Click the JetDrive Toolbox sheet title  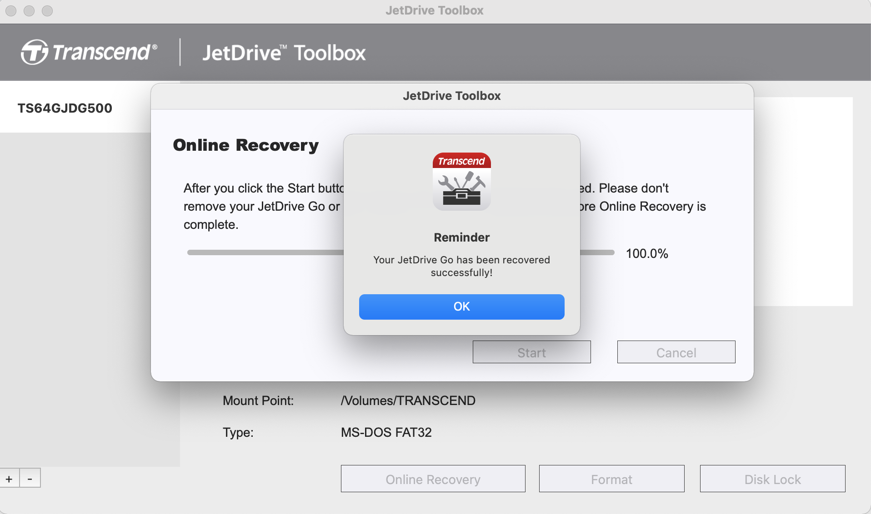tap(451, 96)
